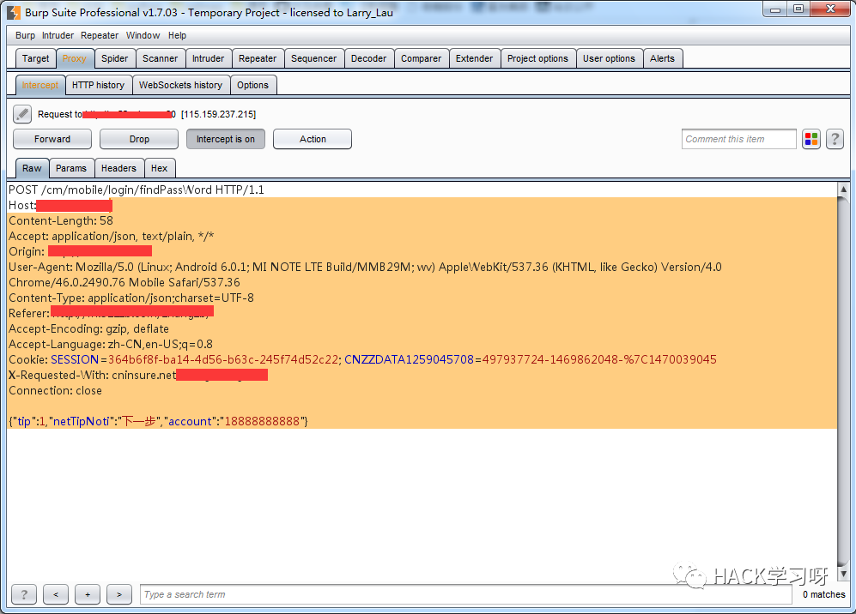This screenshot has height=614, width=856.
Task: Open the HTTP history sub-tab
Action: 98,85
